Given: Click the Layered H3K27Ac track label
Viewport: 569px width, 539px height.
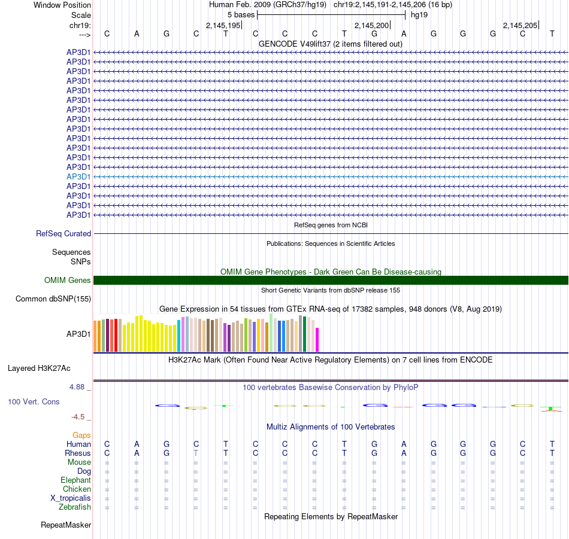Looking at the screenshot, I should pos(39,369).
